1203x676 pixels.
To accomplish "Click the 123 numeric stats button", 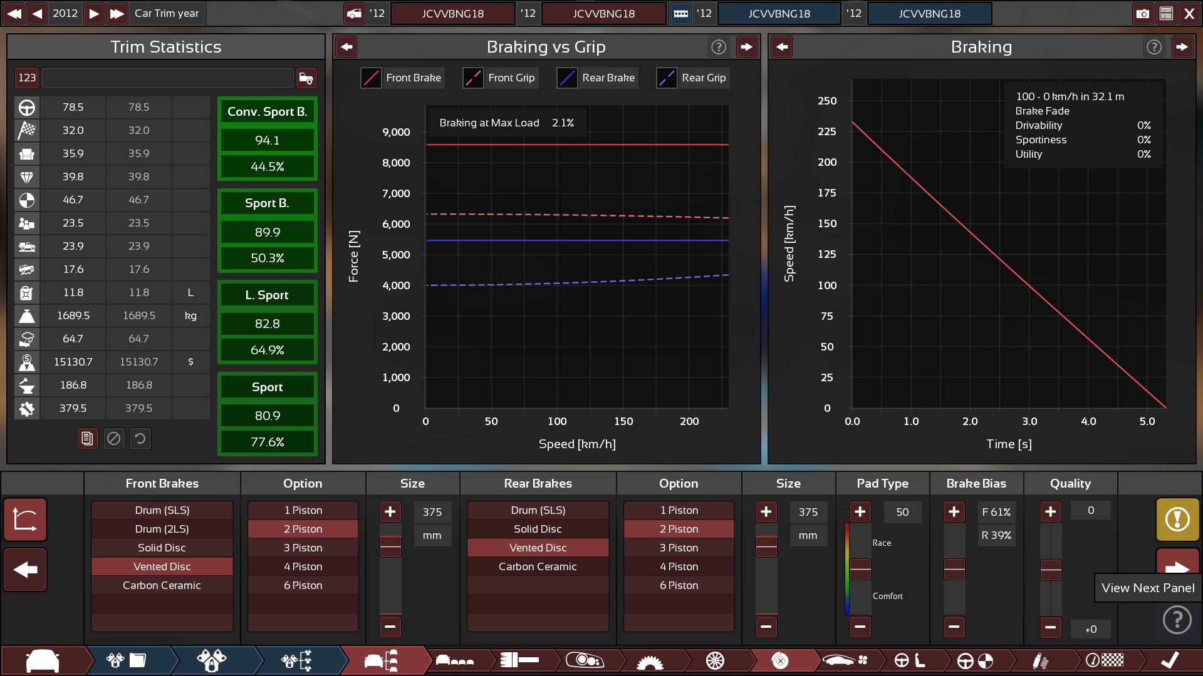I will coord(27,78).
